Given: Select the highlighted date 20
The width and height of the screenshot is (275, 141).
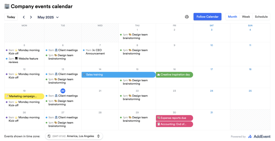Looking at the screenshot, I should click(63, 91).
